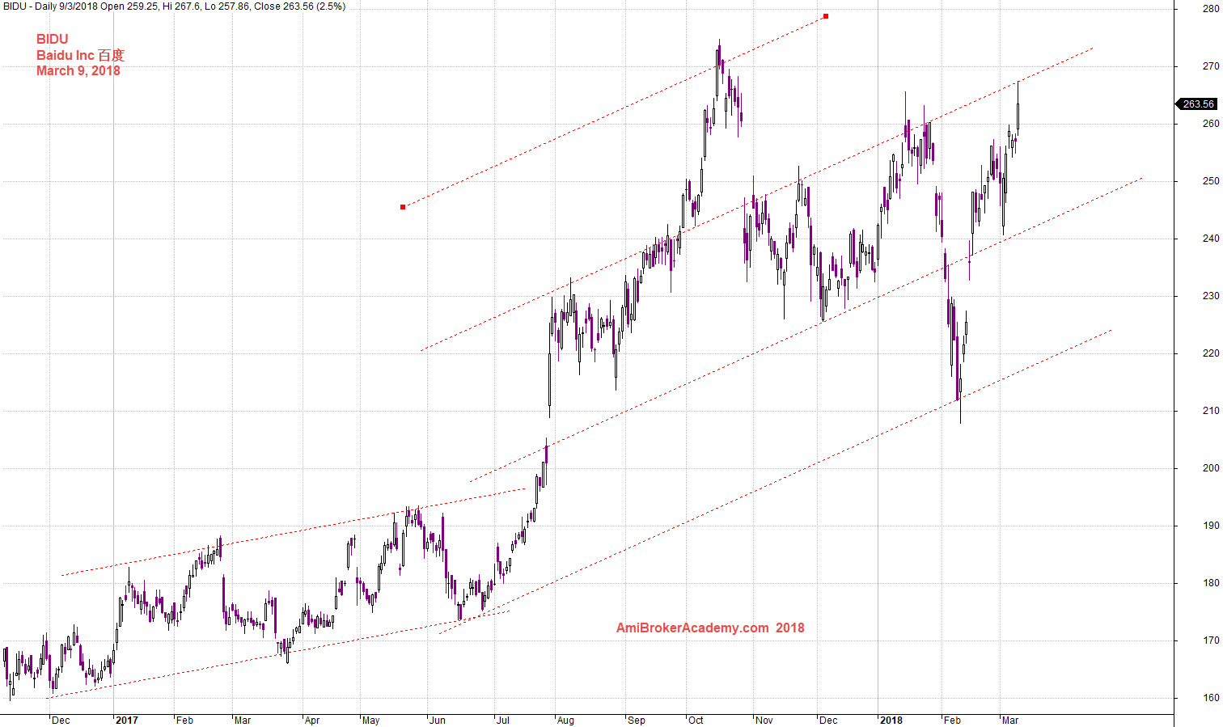Click the 210 price axis label
Viewport: 1223px width, 727px height.
tap(1211, 411)
